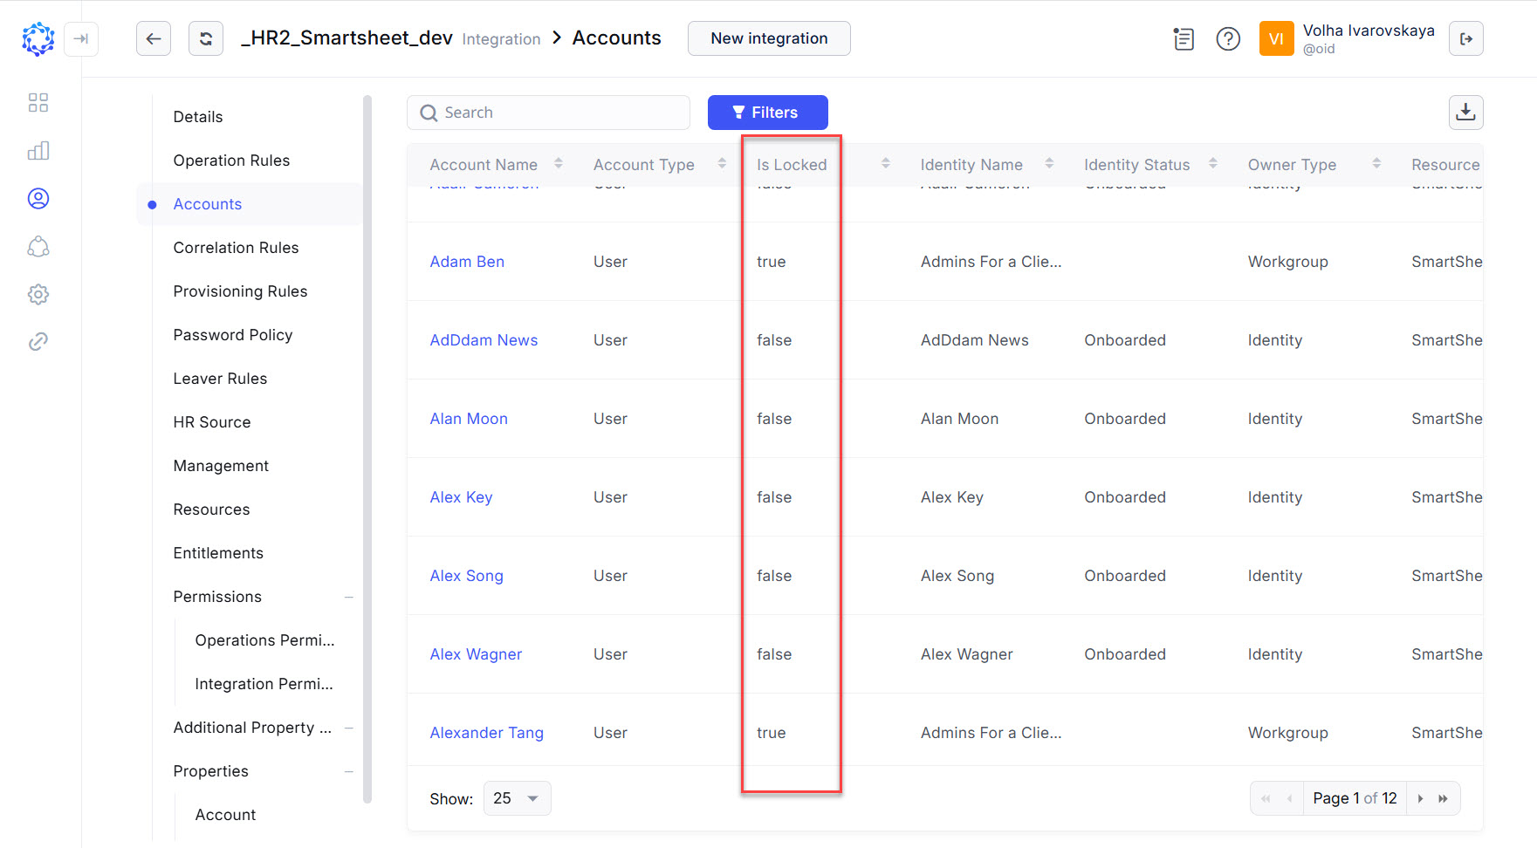Open the help question-mark icon

1228,38
